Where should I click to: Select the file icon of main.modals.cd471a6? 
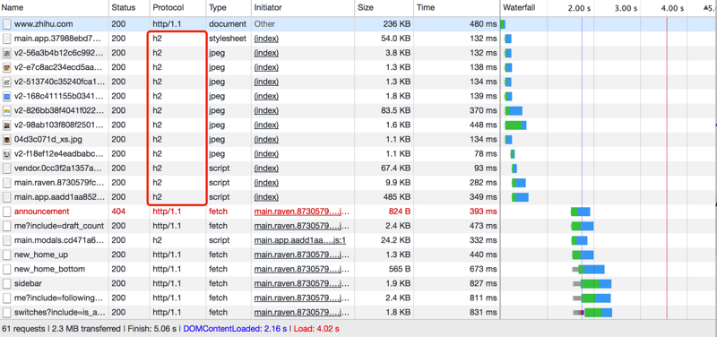pos(6,240)
